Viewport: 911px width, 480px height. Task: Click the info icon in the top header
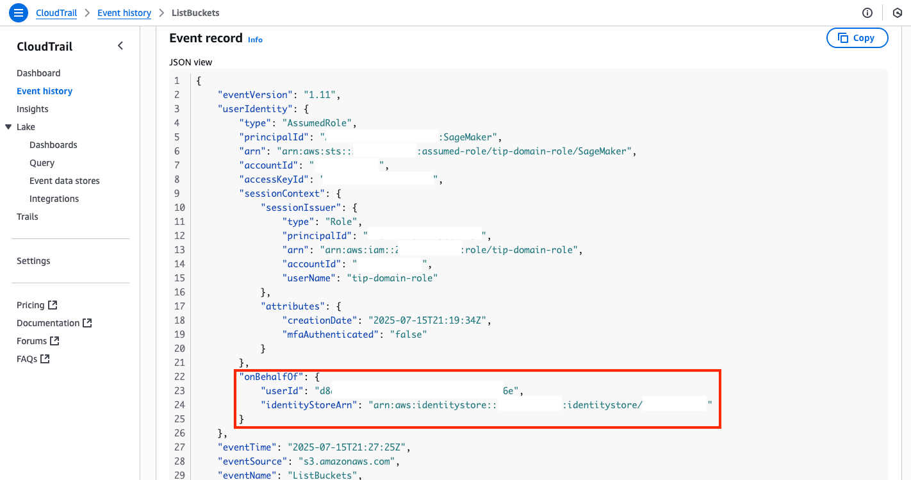click(x=867, y=12)
